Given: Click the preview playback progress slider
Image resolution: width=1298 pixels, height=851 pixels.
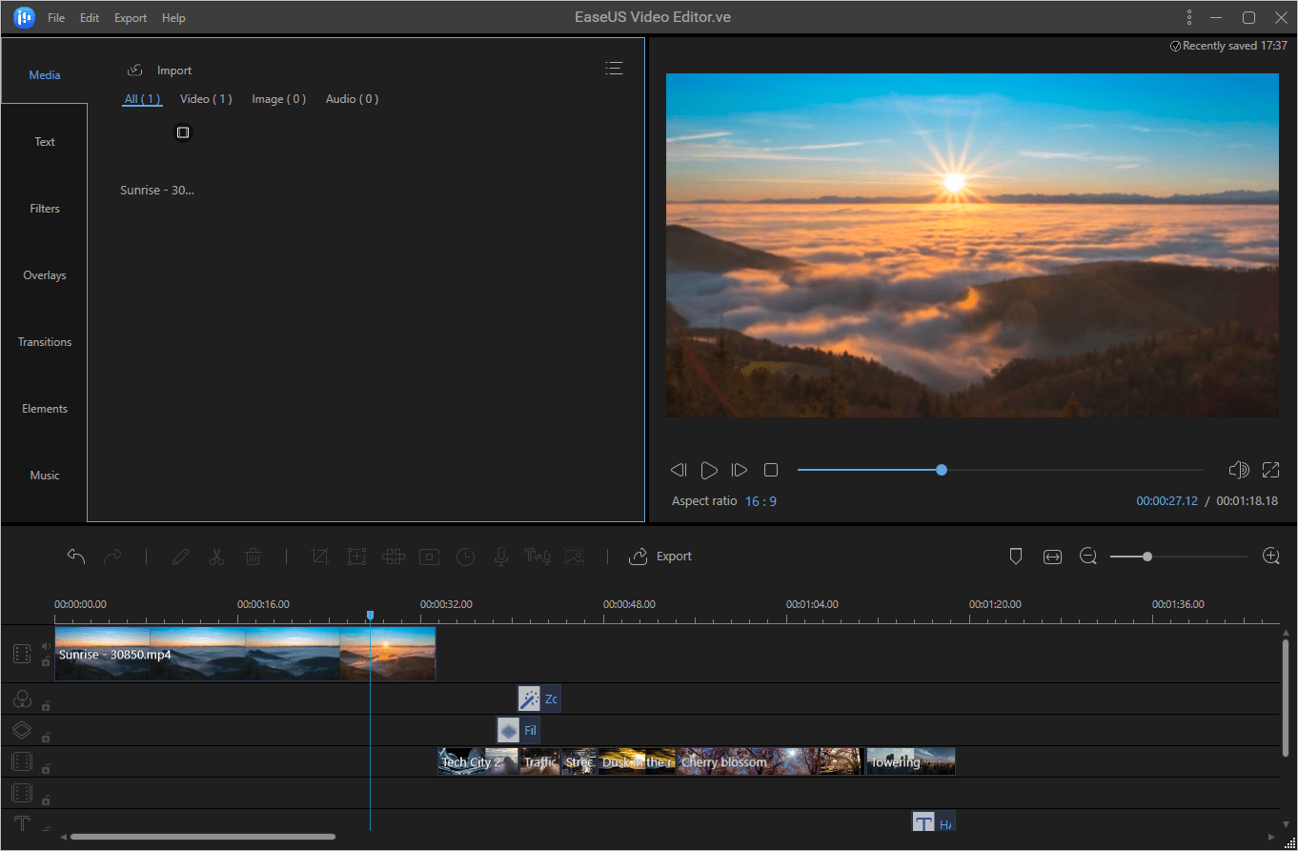Looking at the screenshot, I should (x=942, y=470).
